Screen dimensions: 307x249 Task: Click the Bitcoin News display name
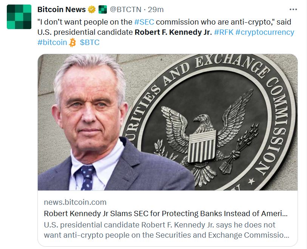click(x=62, y=9)
